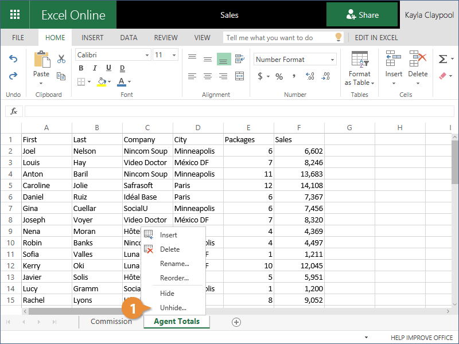Open the Calibri font name dropdown
This screenshot has height=344, width=459.
coord(113,55)
